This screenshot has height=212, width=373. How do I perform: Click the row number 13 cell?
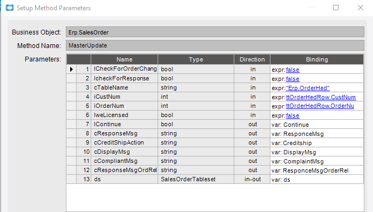point(84,179)
